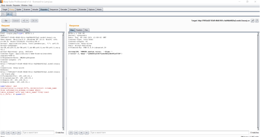260x137 pixels.
Task: Show Request Params view
Action: [x=11, y=30]
